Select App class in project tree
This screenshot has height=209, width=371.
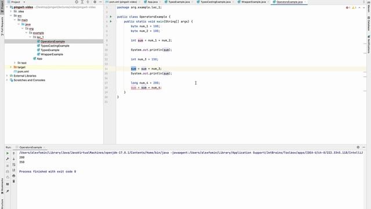point(39,59)
